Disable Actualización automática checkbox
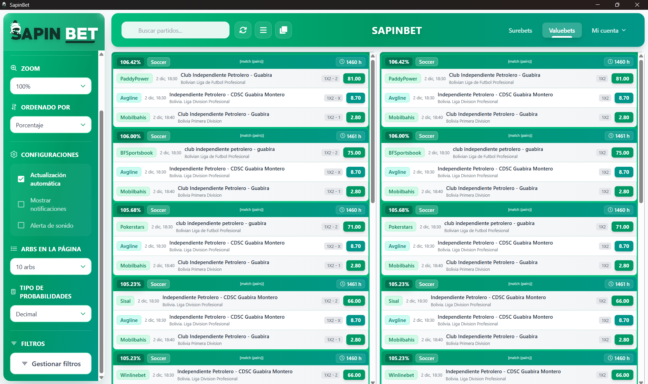 coord(21,179)
